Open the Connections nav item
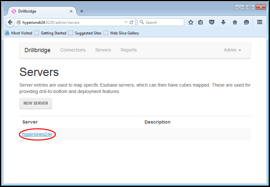 click(x=73, y=50)
